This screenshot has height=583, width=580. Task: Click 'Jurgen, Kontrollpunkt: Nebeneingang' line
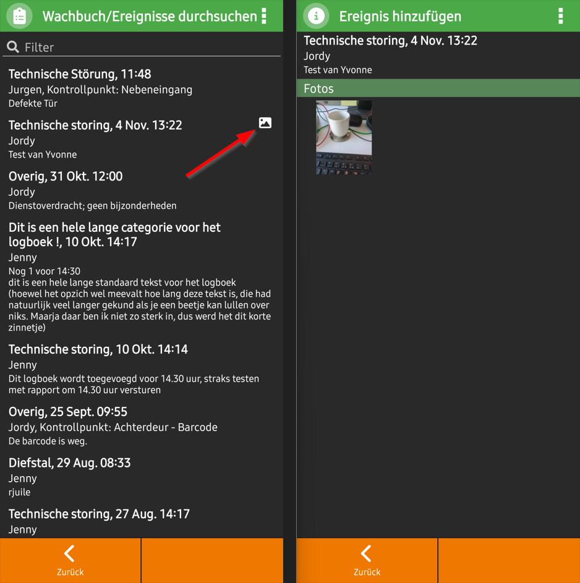tap(100, 90)
